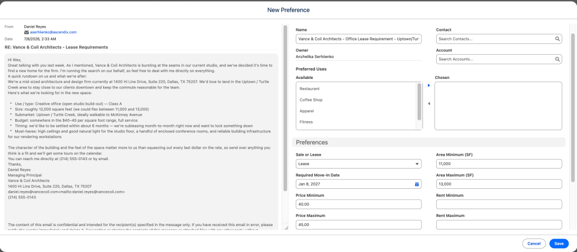Focus the Search Accounts field
This screenshot has width=577, height=252.
click(499, 59)
